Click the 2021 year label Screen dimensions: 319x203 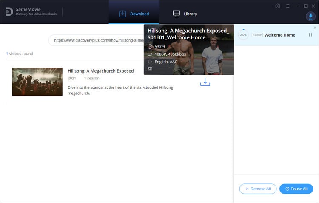tap(72, 78)
